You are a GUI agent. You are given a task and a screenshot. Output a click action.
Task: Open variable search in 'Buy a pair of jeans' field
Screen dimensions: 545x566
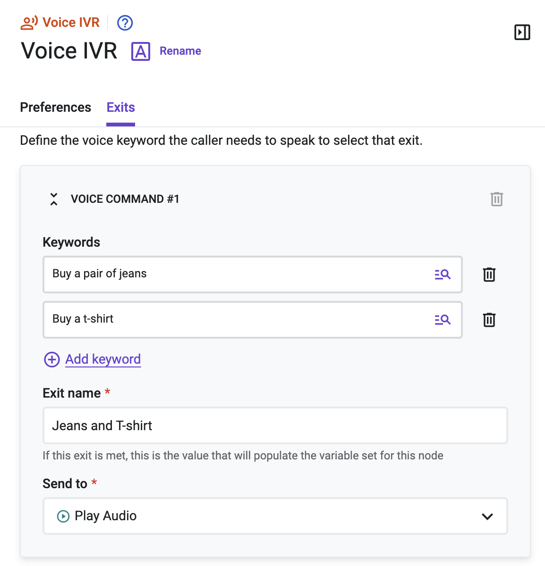pyautogui.click(x=443, y=275)
